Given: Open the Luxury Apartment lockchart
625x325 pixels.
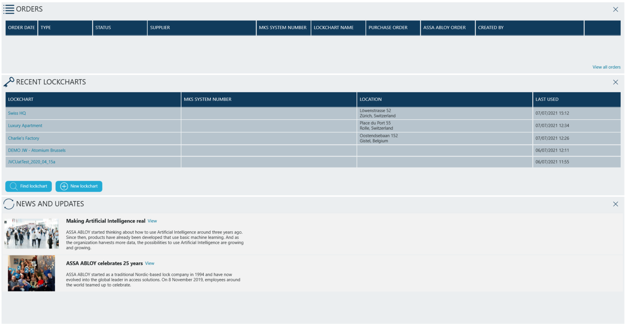Looking at the screenshot, I should [x=25, y=126].
